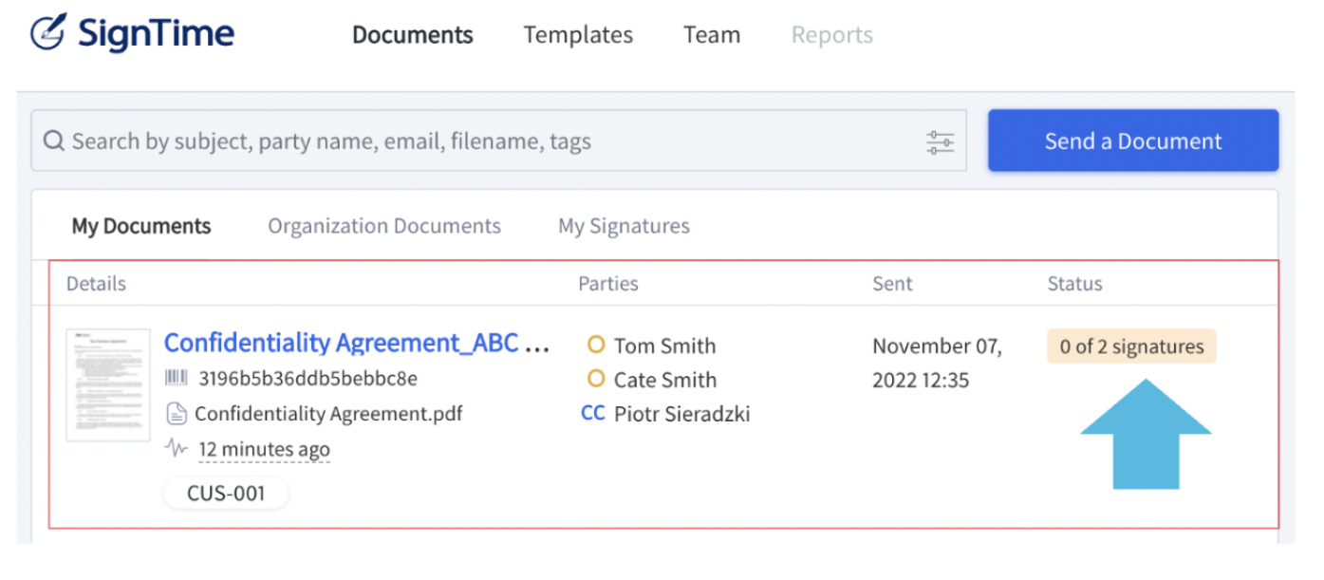This screenshot has width=1324, height=580.
Task: Click the file icon next to Confidentiality Agreement.pdf
Action: (176, 414)
